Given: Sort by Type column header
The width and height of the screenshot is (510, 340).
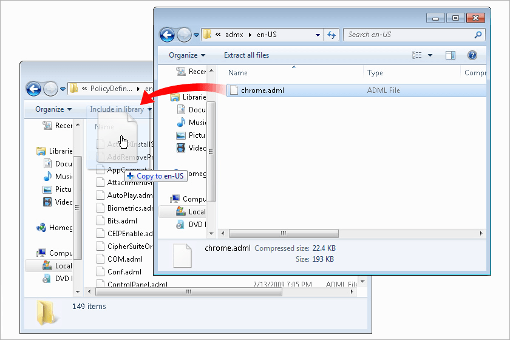Looking at the screenshot, I should tap(375, 73).
